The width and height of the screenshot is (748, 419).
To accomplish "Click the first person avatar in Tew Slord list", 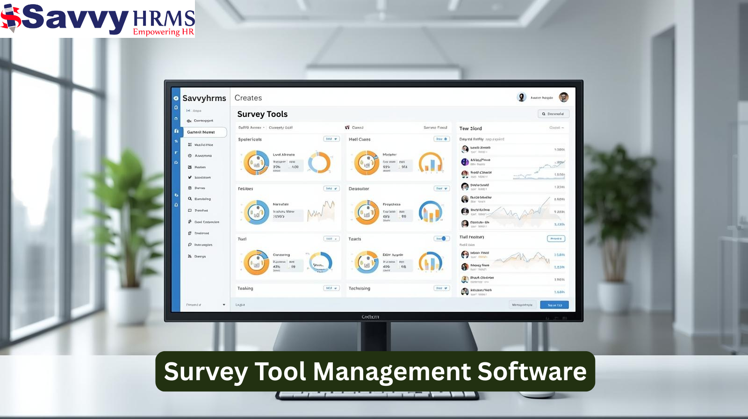I will [465, 149].
